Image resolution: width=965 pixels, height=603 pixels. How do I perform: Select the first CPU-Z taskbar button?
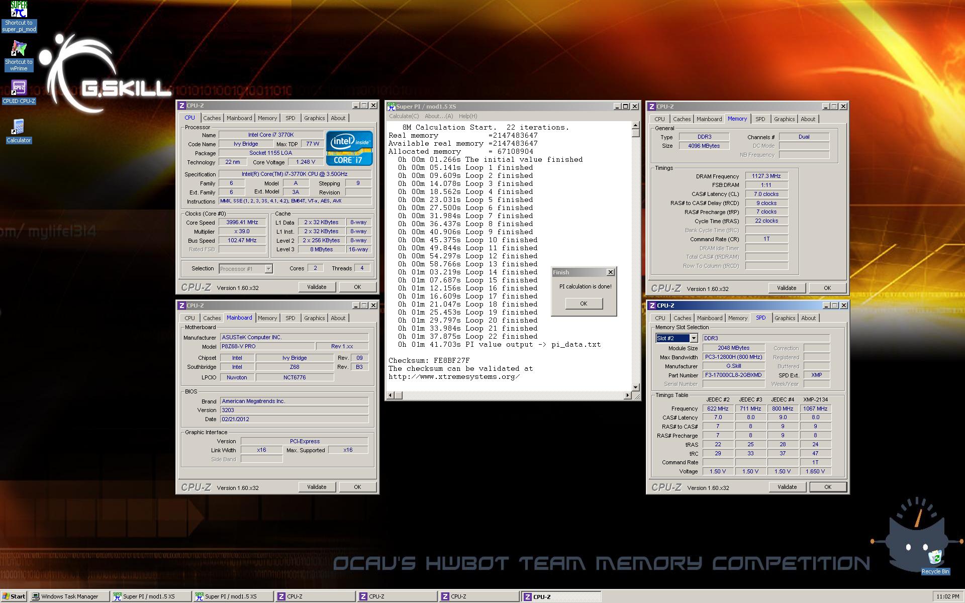315,596
